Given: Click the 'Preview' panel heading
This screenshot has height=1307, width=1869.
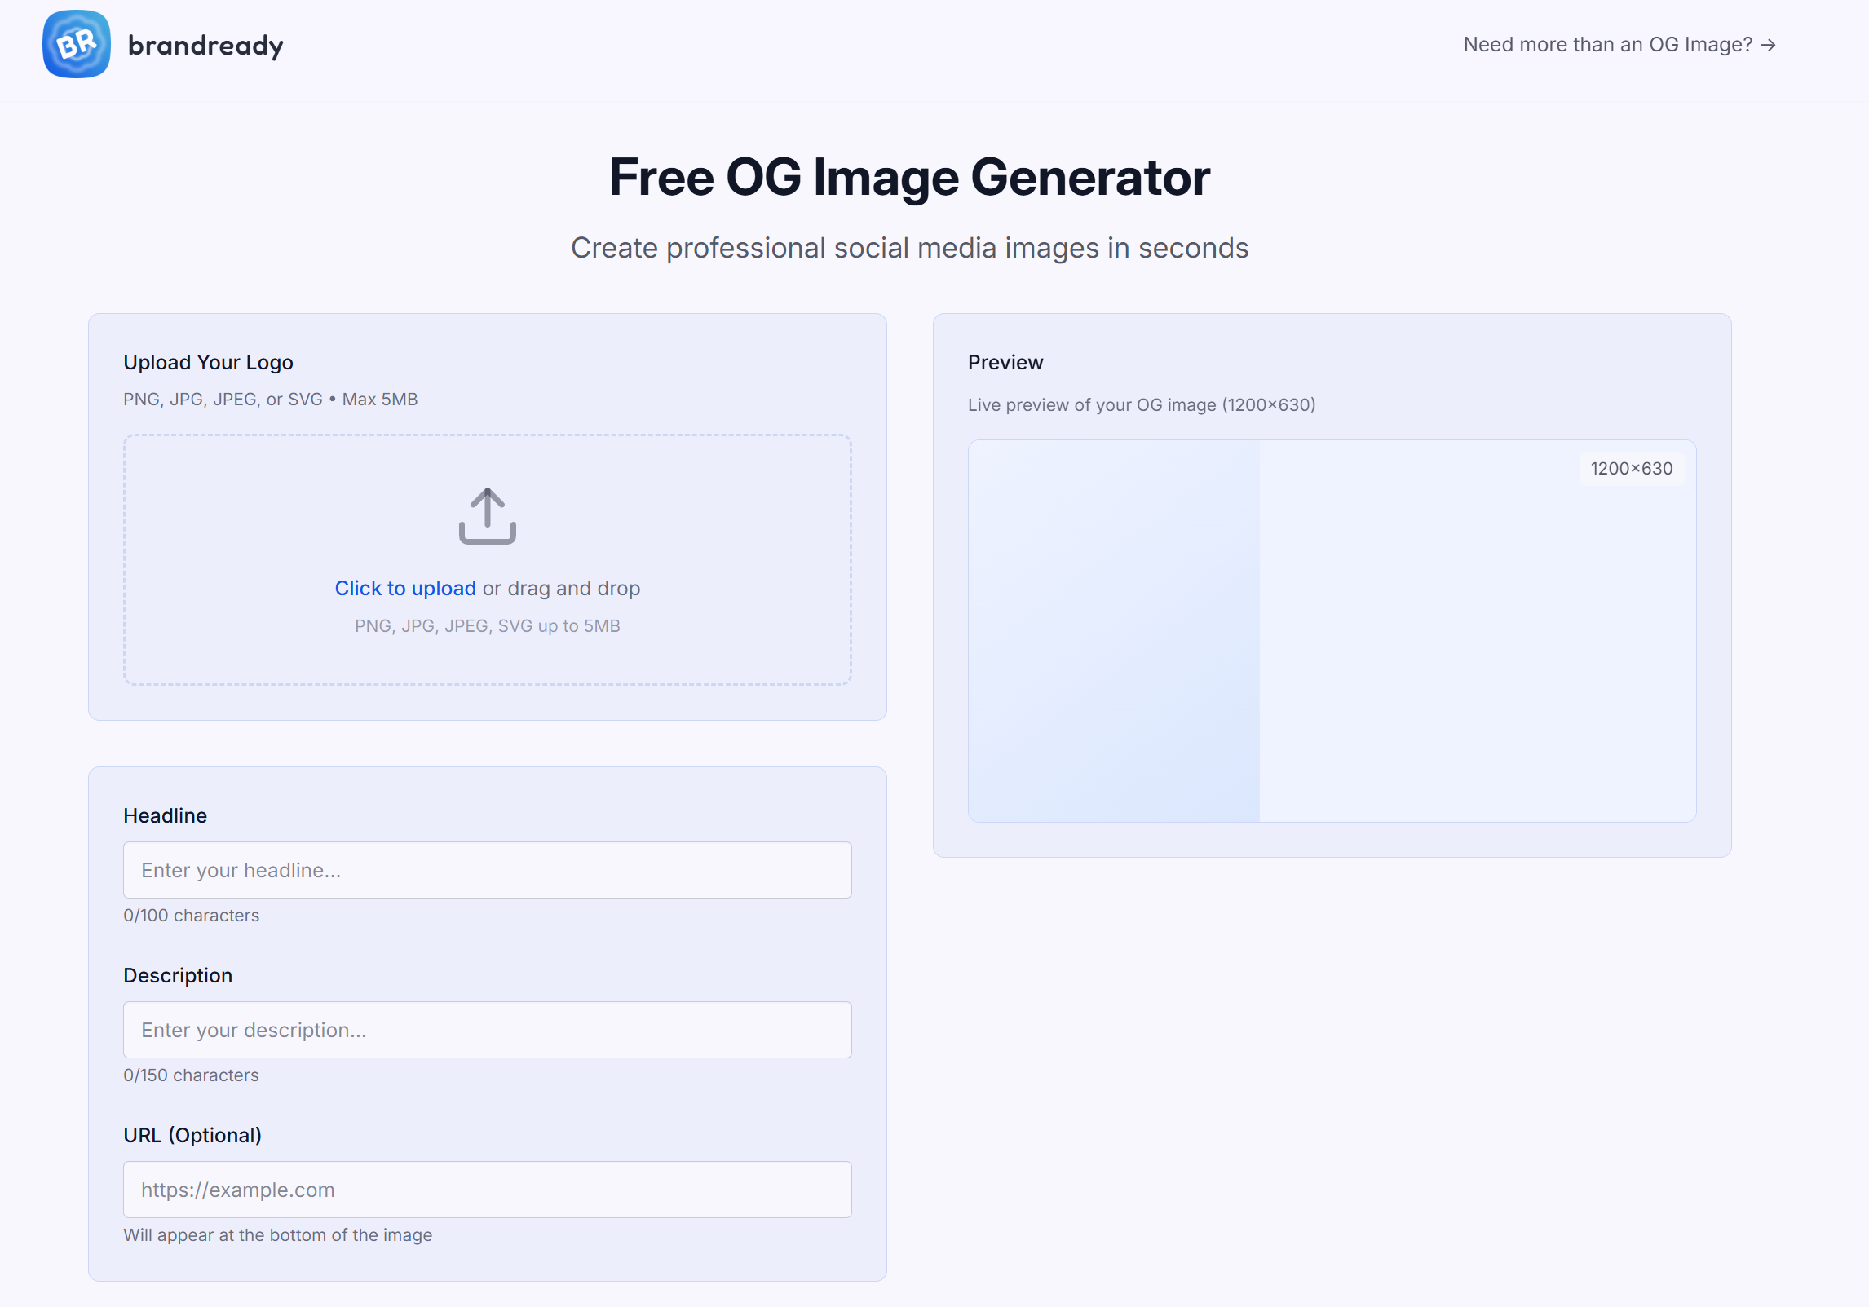Looking at the screenshot, I should 1005,362.
